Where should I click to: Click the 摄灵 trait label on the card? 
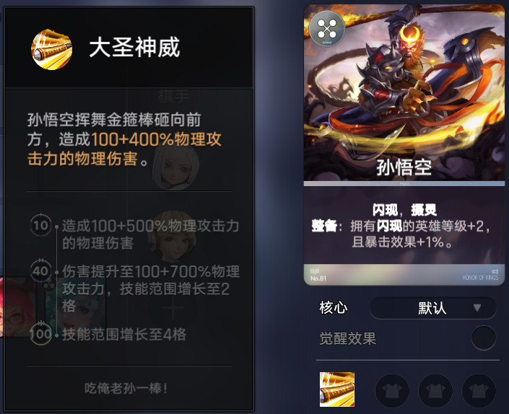[424, 210]
